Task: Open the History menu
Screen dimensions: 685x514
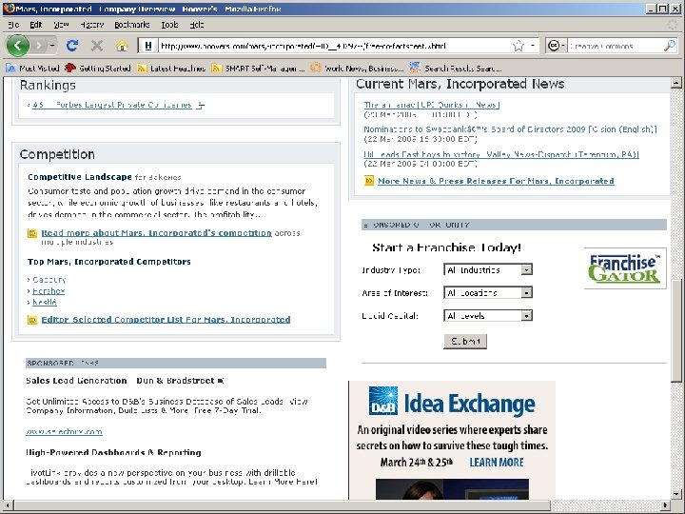Action: point(92,25)
